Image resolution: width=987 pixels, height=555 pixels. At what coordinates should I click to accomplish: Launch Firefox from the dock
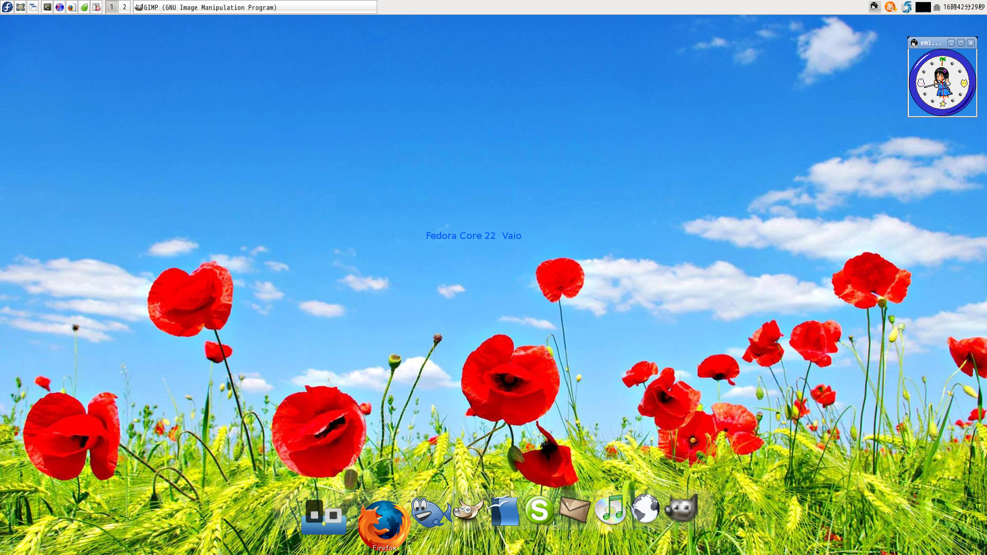pos(384,525)
